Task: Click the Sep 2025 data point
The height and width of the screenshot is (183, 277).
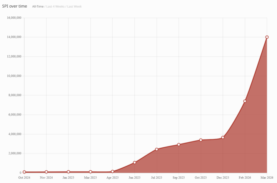Action: [179, 145]
